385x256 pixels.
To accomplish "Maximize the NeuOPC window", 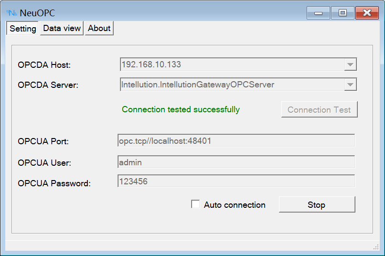I will point(342,13).
